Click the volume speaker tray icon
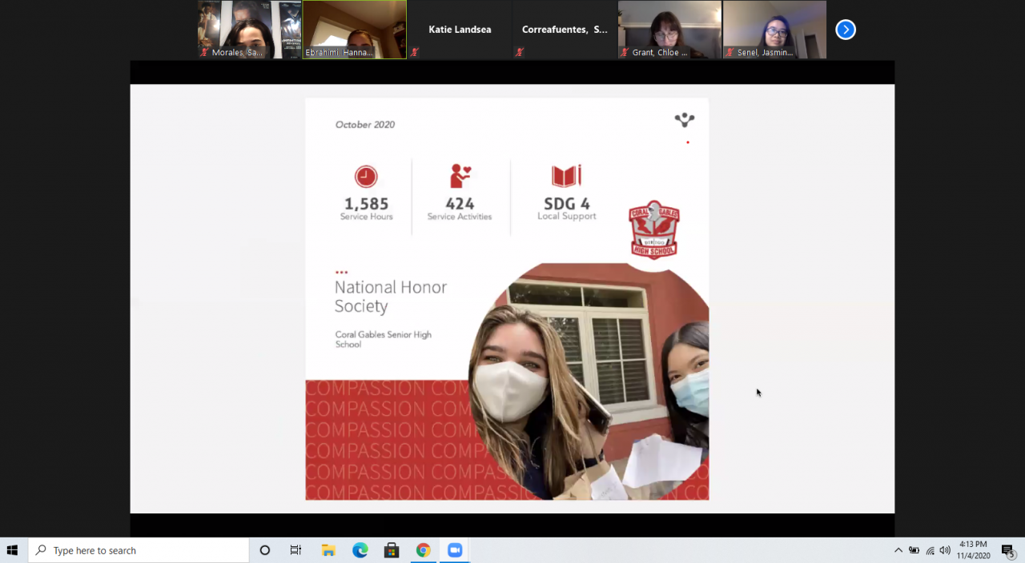This screenshot has width=1025, height=563. coord(945,550)
